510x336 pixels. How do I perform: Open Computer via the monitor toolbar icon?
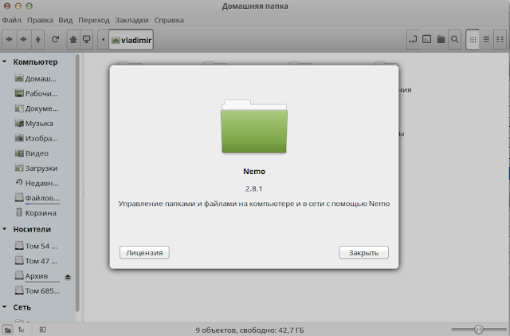tap(87, 39)
